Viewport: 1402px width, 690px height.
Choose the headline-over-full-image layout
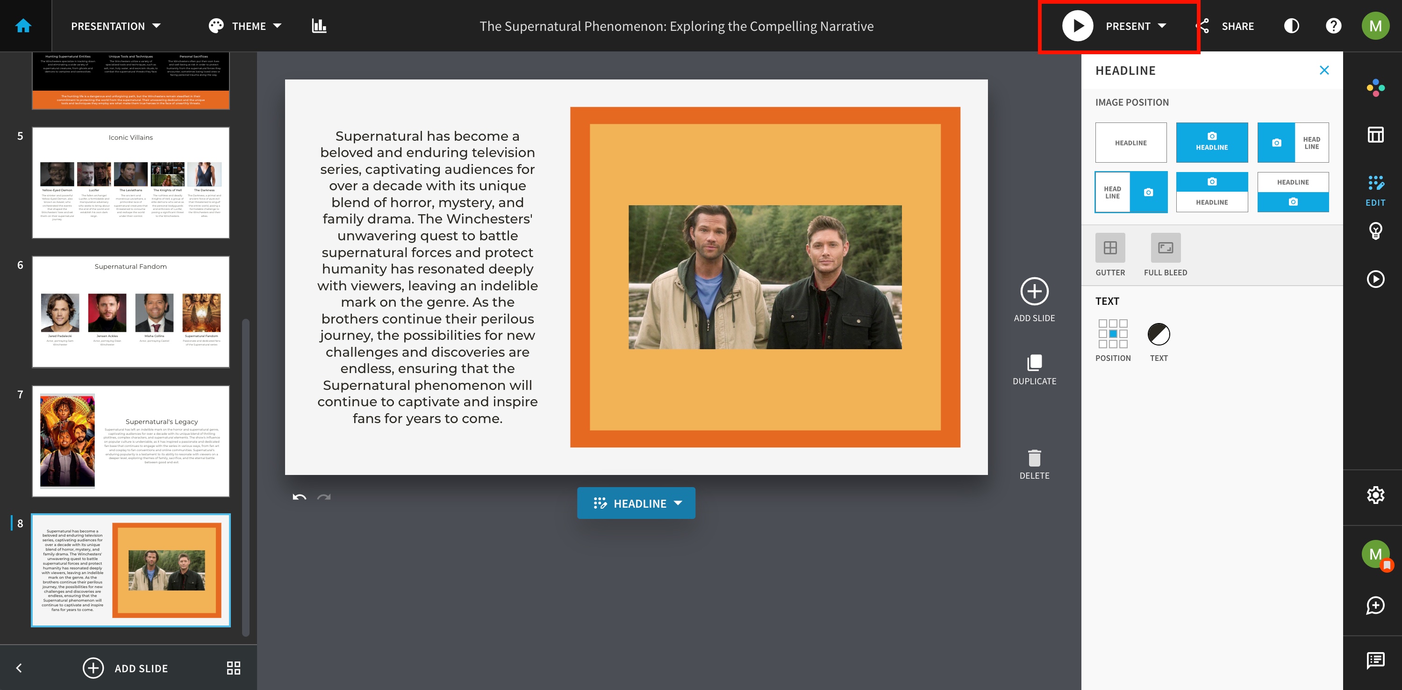click(x=1211, y=143)
